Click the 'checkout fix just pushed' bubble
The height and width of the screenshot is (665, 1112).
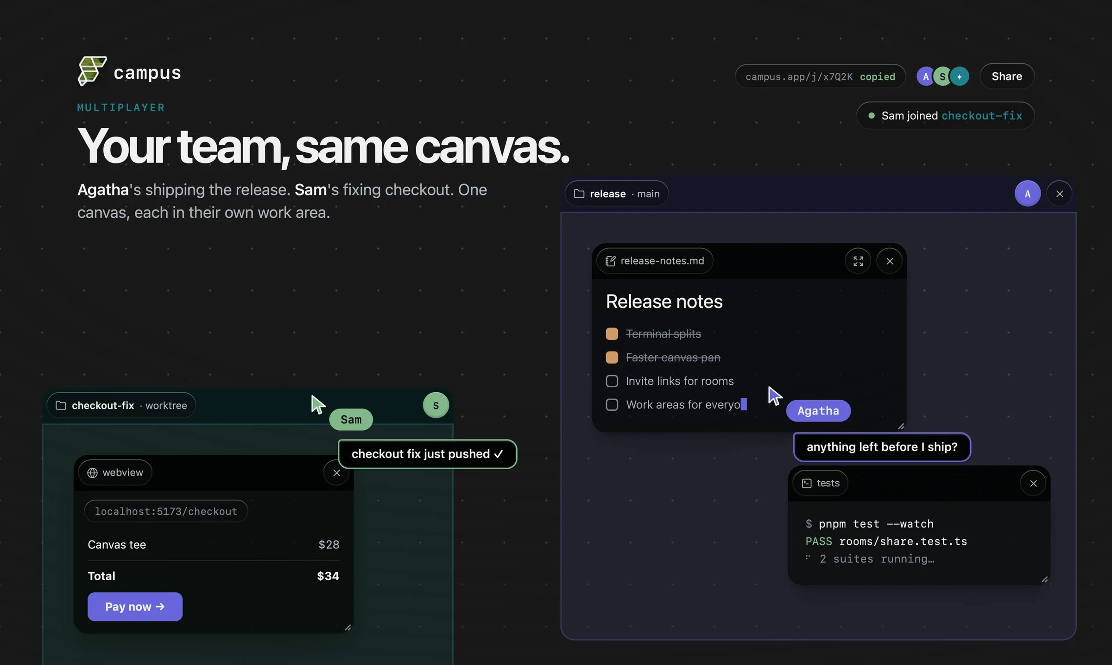tap(427, 454)
